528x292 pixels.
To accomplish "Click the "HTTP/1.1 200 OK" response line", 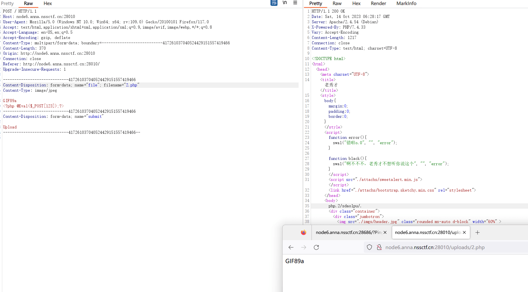I will 328,11.
